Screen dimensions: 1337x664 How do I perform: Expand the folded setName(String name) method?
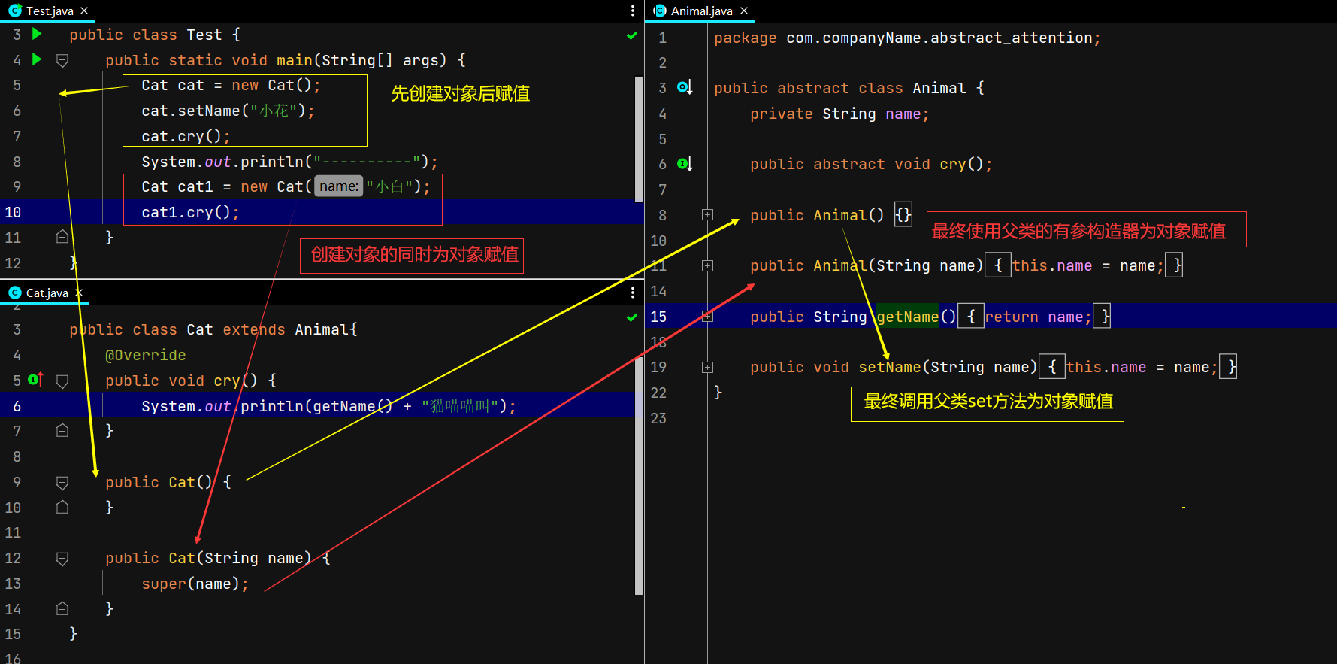707,367
